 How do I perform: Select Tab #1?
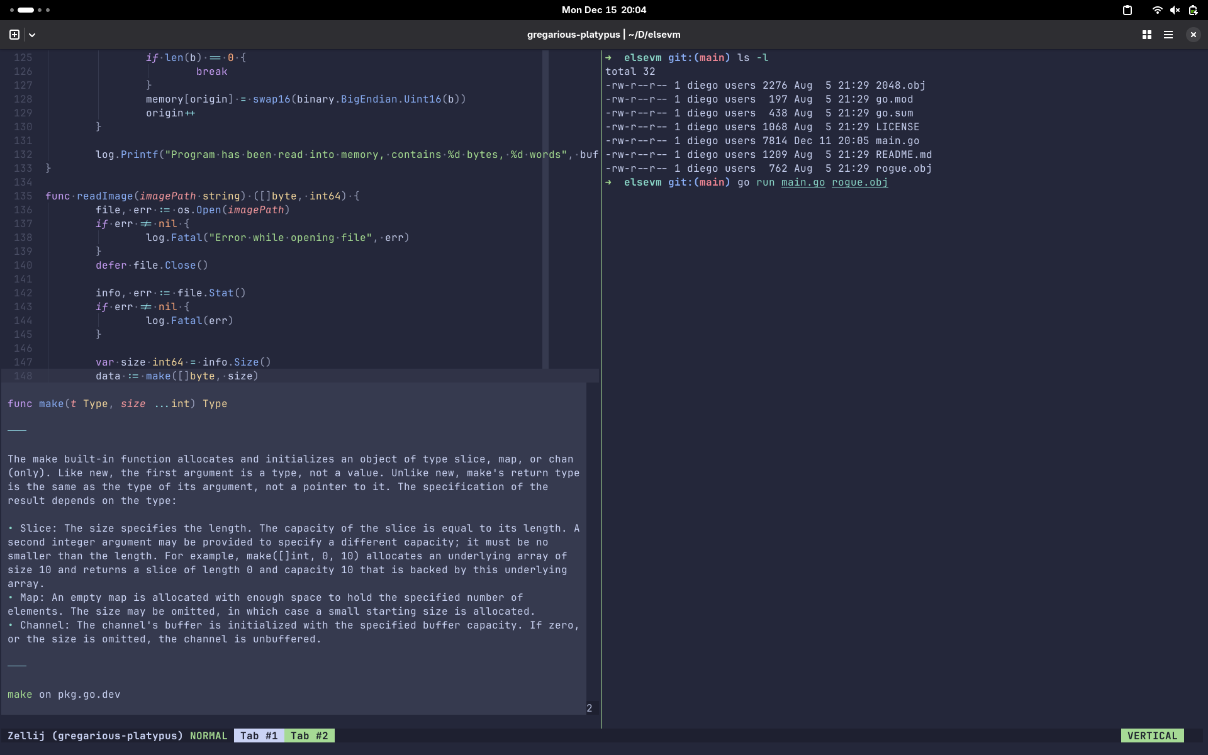258,735
